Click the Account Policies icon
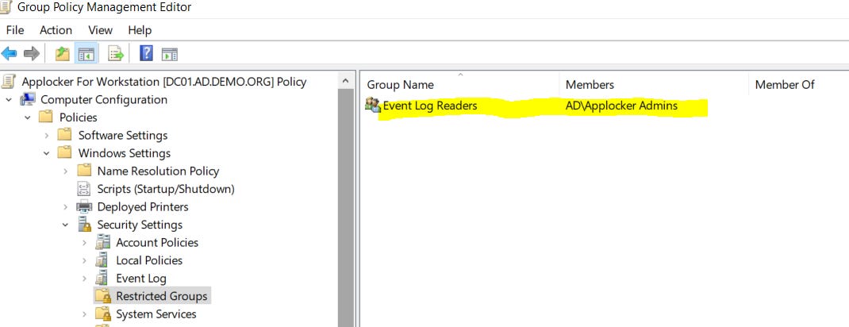The image size is (849, 327). click(102, 243)
